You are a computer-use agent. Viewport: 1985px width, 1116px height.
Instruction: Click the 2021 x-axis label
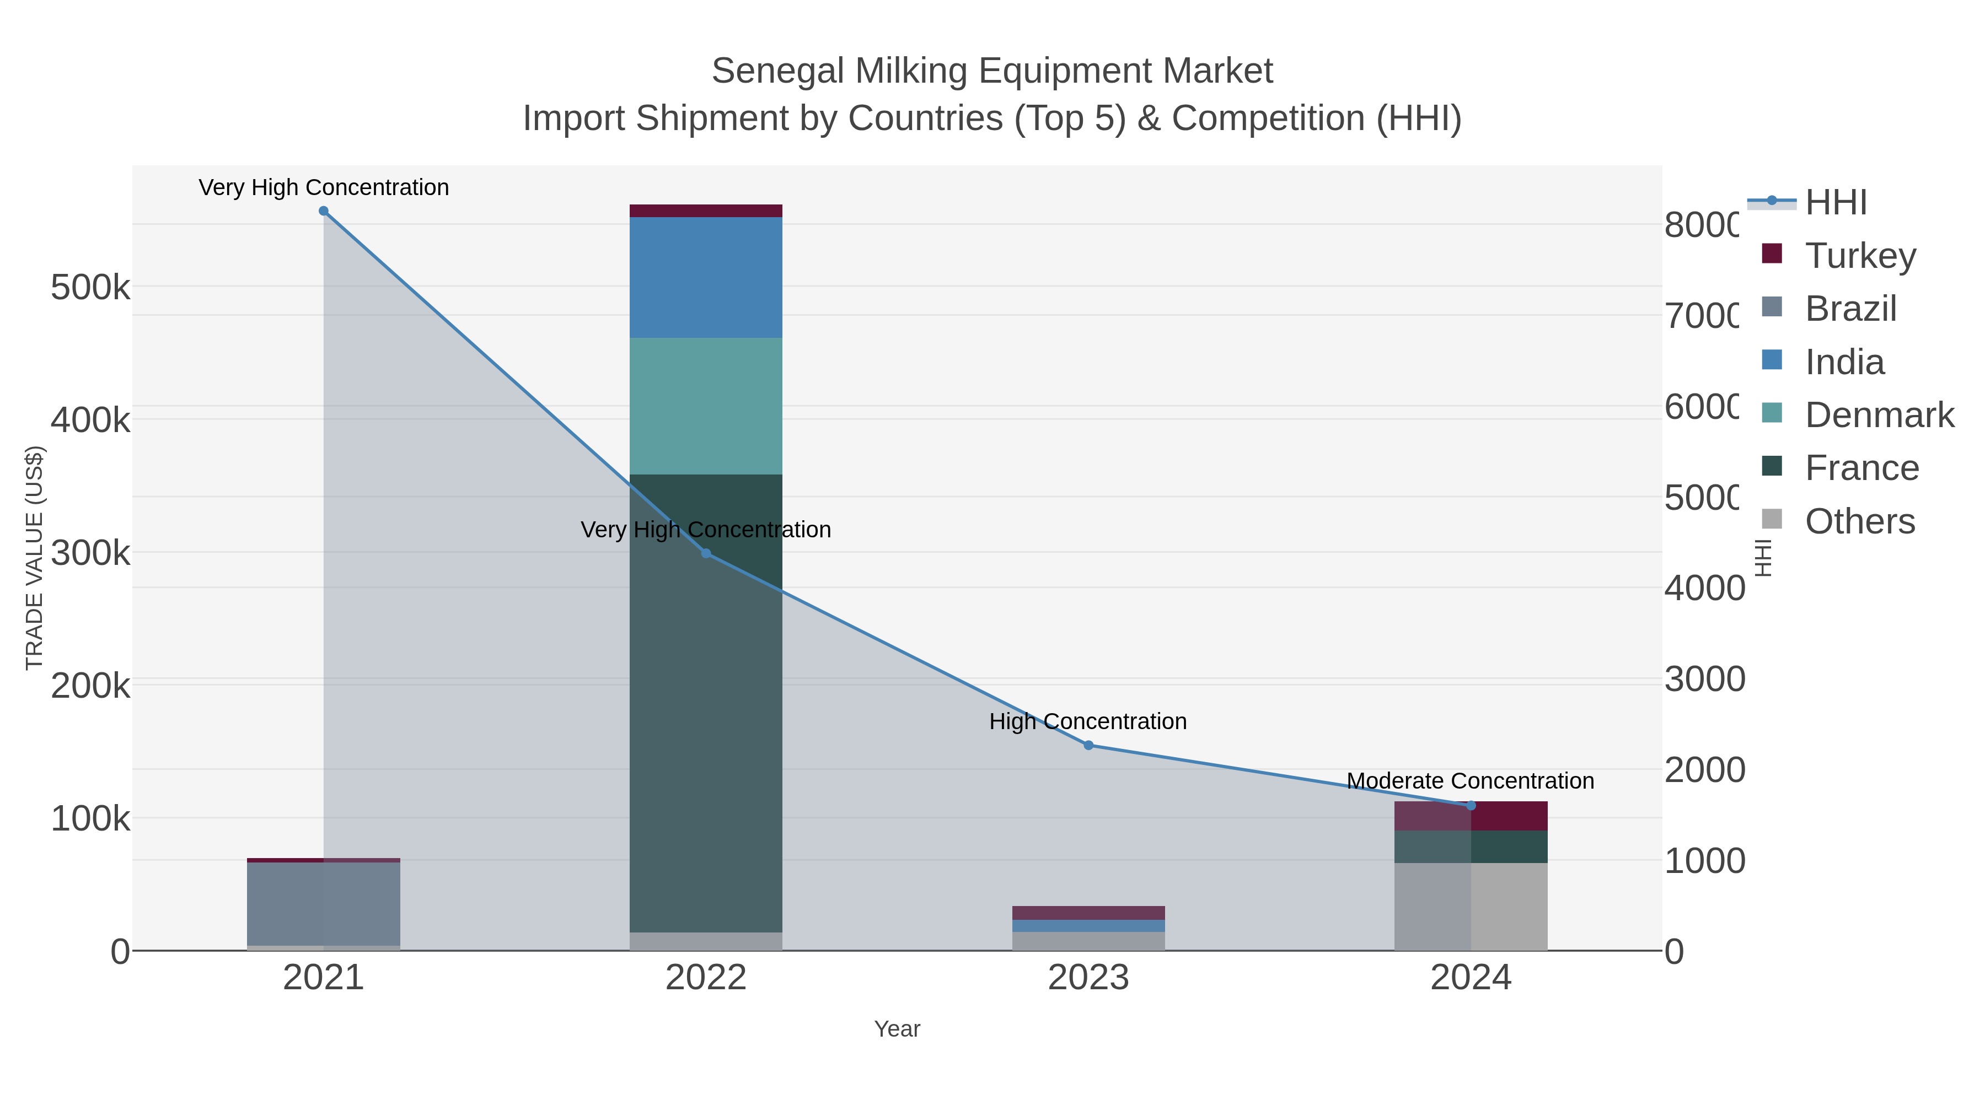coord(324,977)
